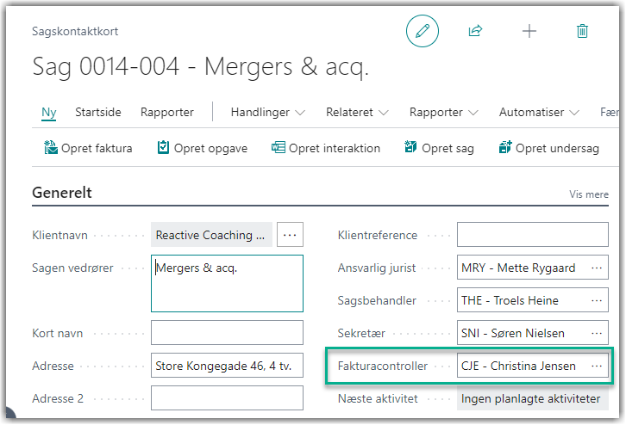Viewport: 626px width, 425px height.
Task: Select the Ny tab
Action: pos(49,112)
